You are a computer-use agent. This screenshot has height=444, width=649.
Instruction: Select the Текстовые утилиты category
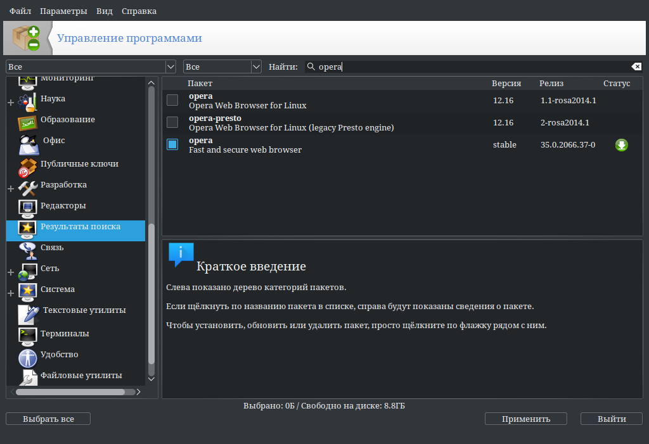pos(84,310)
